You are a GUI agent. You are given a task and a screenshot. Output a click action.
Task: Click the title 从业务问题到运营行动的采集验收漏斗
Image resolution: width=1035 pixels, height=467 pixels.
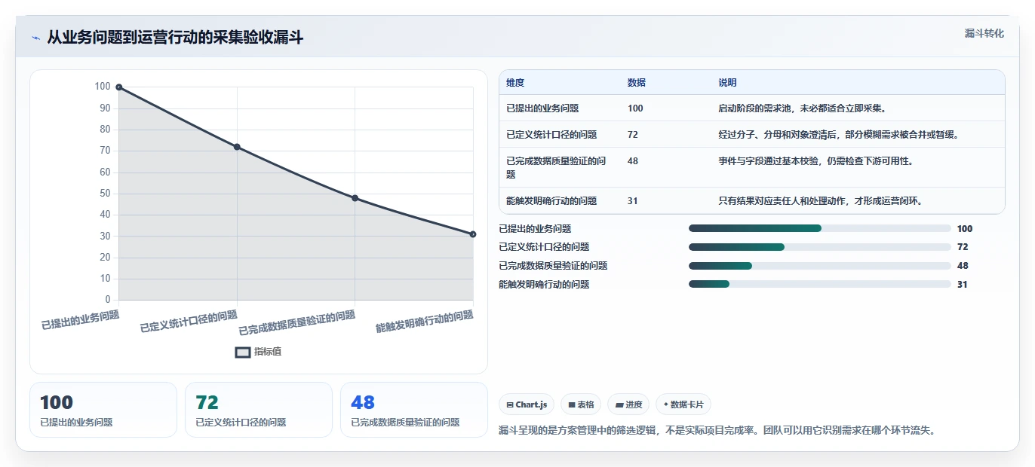click(175, 37)
